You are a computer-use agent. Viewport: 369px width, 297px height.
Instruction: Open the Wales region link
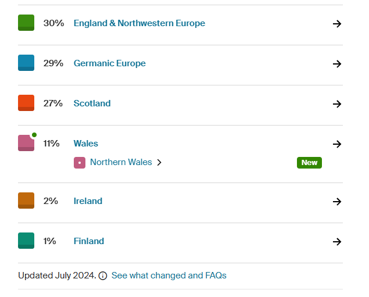tap(85, 144)
